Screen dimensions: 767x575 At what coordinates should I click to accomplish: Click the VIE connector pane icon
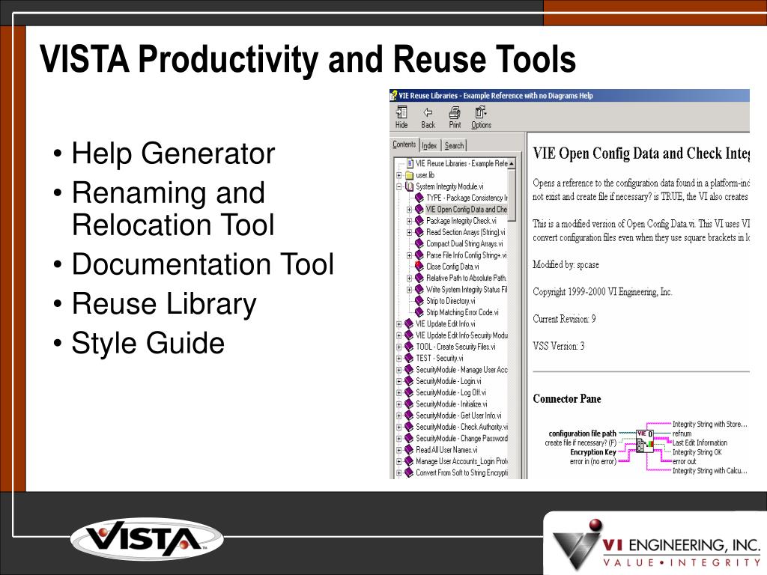point(645,440)
